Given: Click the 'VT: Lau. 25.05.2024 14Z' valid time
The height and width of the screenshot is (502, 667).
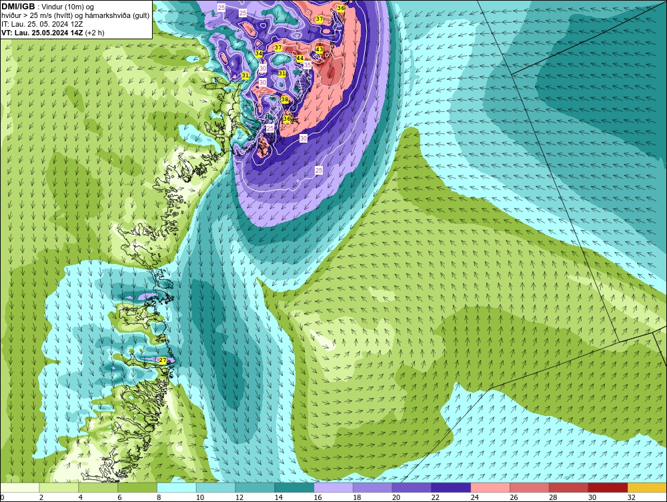Looking at the screenshot, I should tap(43, 33).
